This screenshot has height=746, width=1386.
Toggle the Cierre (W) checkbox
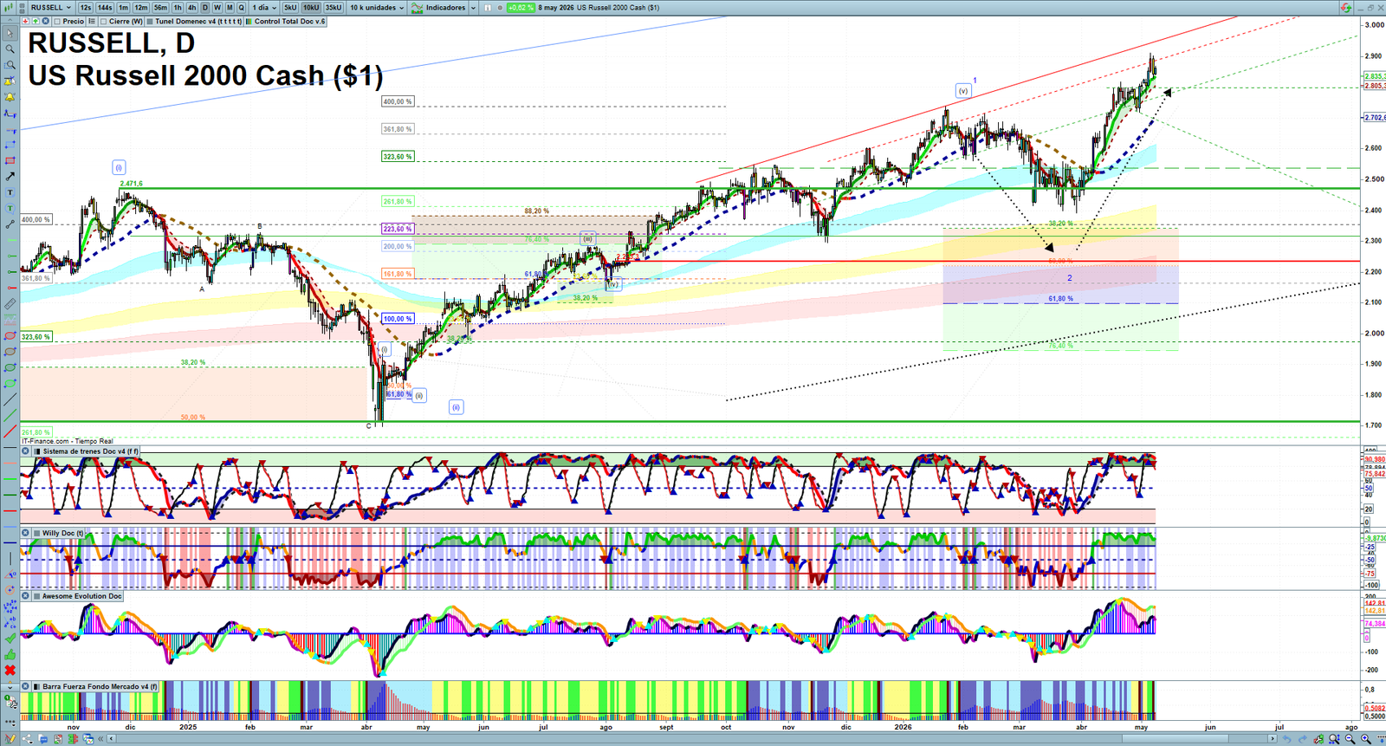(103, 21)
